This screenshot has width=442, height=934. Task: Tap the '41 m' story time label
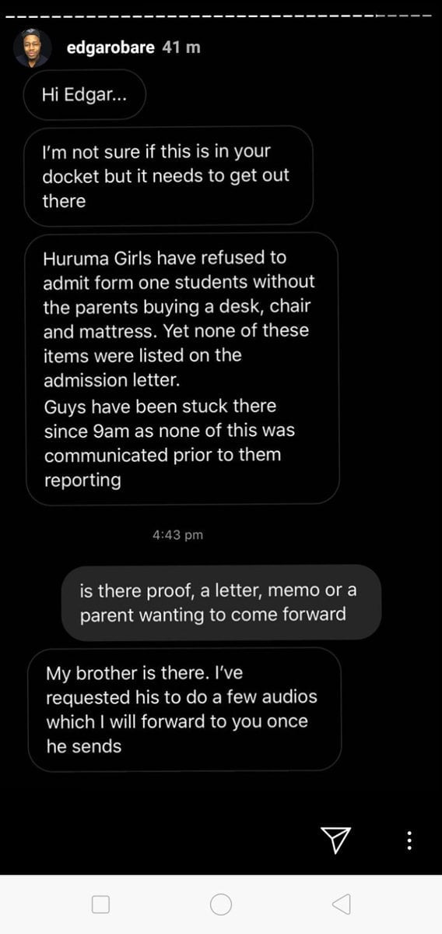tap(181, 48)
